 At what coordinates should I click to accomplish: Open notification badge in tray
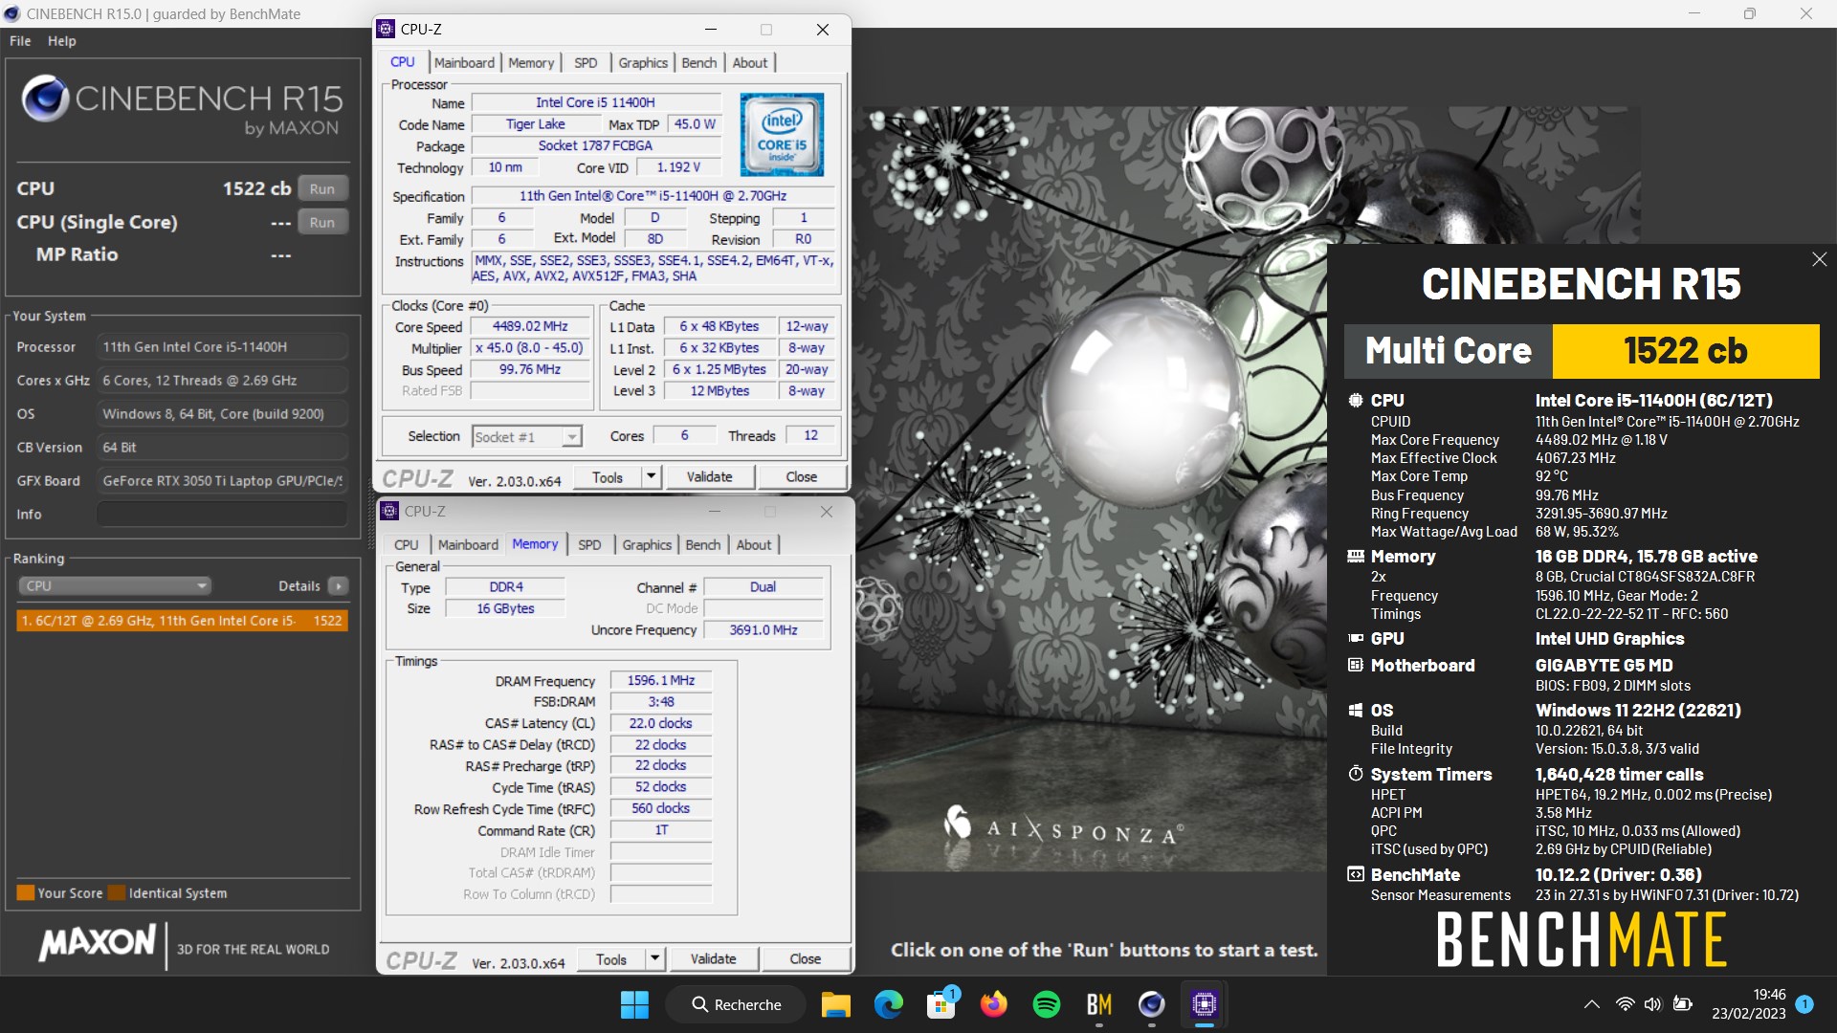(1804, 1004)
